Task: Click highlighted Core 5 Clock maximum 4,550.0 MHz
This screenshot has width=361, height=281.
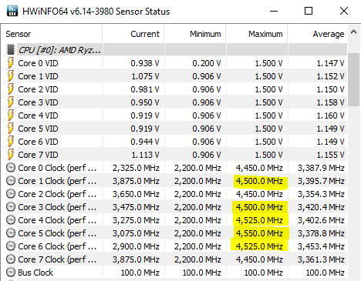Action: pyautogui.click(x=259, y=233)
